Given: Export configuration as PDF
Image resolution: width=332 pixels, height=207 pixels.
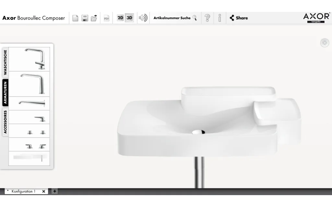Looking at the screenshot, I should [x=106, y=18].
